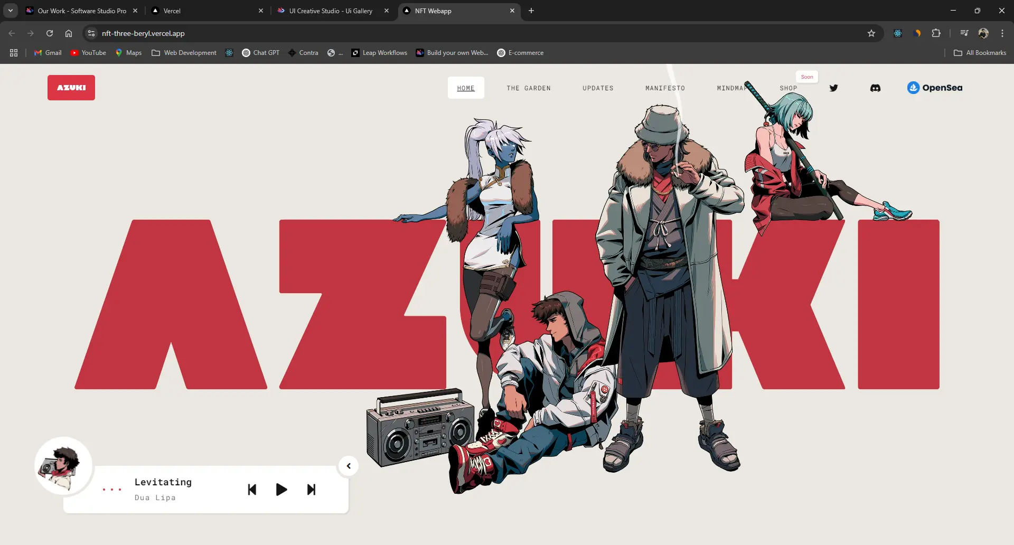
Task: Click the Levitating song title
Action: (x=163, y=482)
